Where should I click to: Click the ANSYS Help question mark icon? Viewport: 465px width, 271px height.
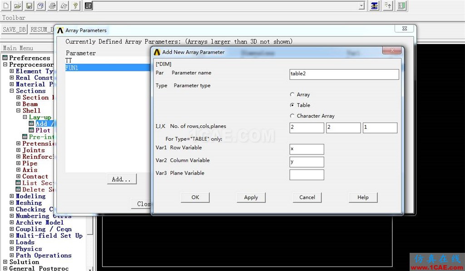[76, 5]
